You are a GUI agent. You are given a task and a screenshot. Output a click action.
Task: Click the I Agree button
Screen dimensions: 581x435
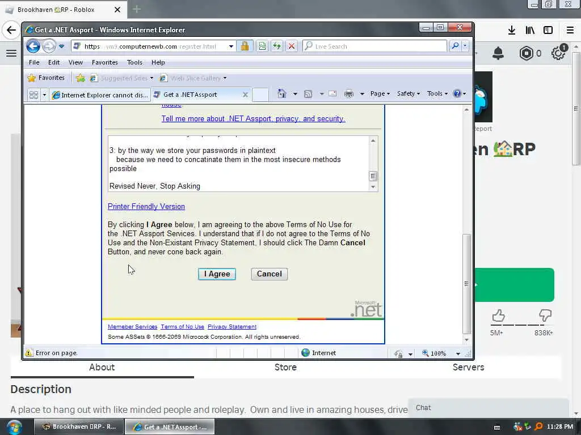217,274
